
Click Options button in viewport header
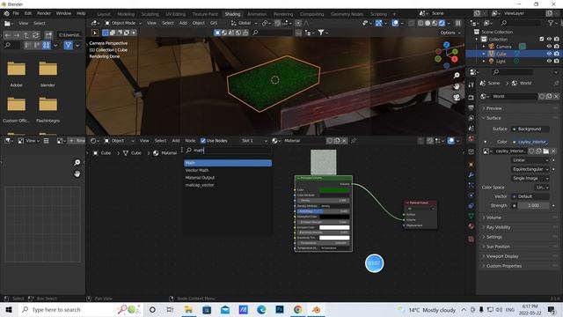[450, 33]
